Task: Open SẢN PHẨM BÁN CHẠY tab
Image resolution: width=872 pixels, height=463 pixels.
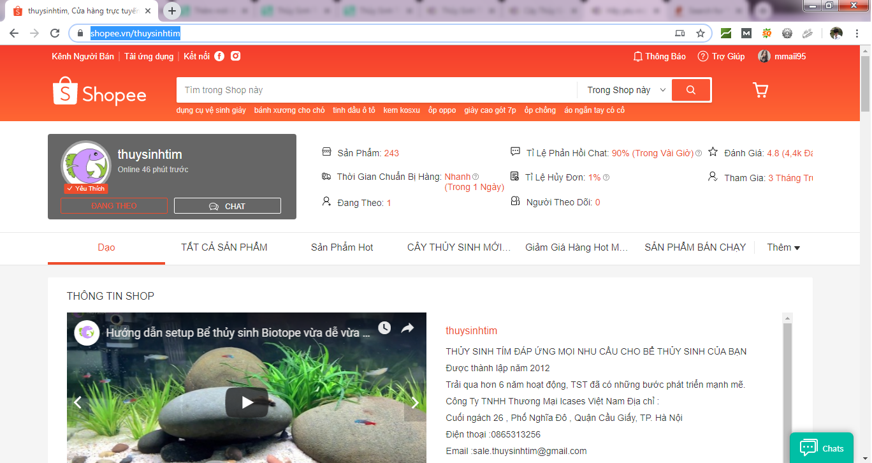Action: click(x=695, y=247)
